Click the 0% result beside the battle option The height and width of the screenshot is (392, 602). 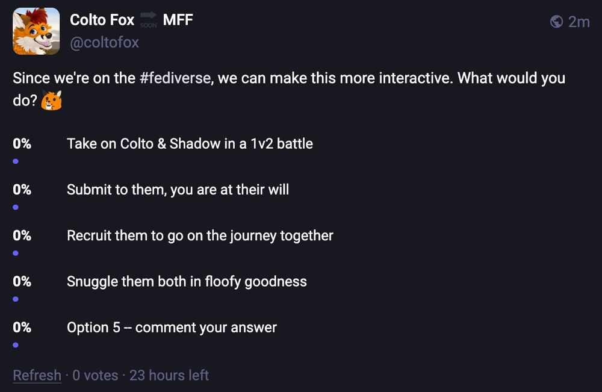(22, 144)
